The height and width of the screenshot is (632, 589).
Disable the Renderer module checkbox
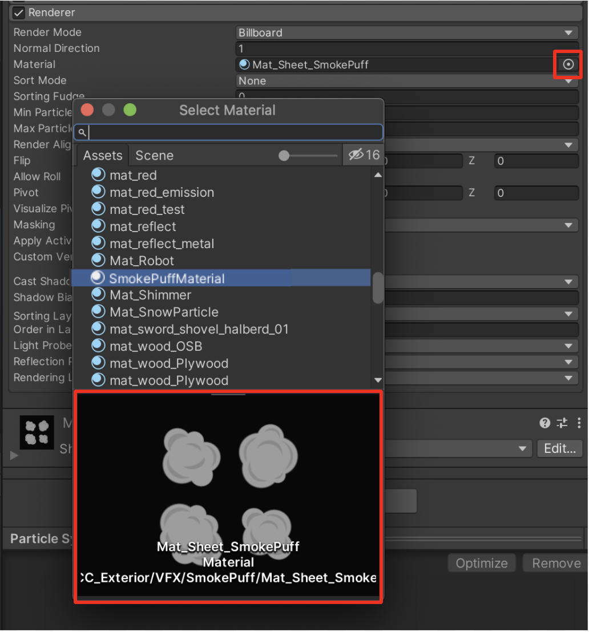(x=19, y=13)
